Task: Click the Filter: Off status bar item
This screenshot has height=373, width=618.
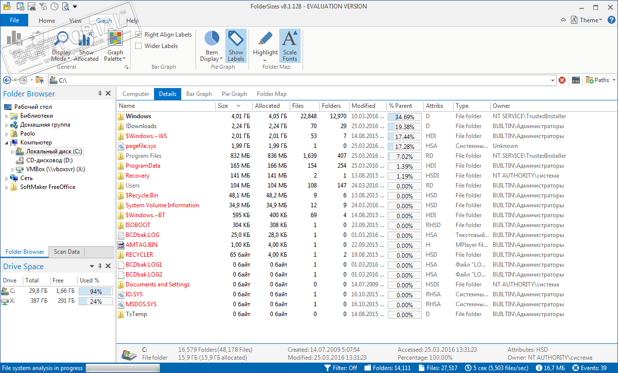Action: pyautogui.click(x=341, y=368)
